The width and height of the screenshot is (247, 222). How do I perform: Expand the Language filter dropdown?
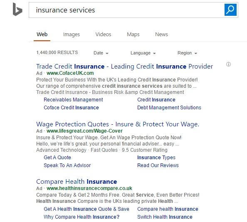pos(143,53)
